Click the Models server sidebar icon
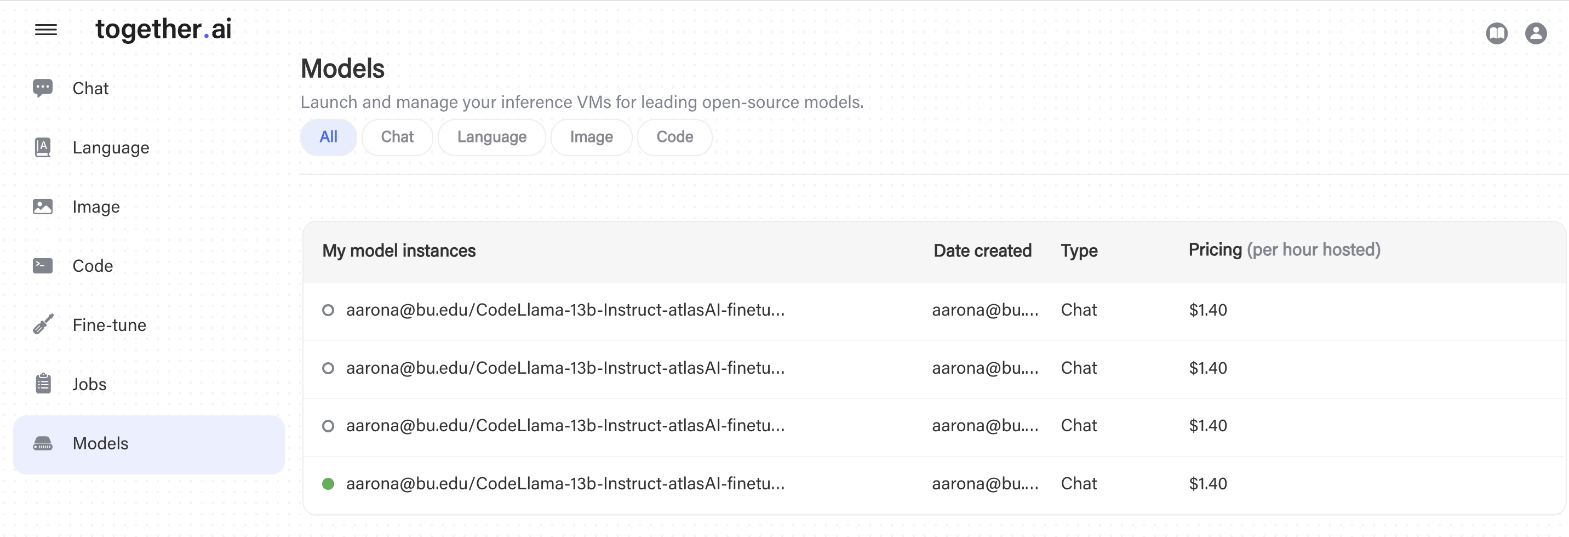The image size is (1569, 537). (43, 443)
